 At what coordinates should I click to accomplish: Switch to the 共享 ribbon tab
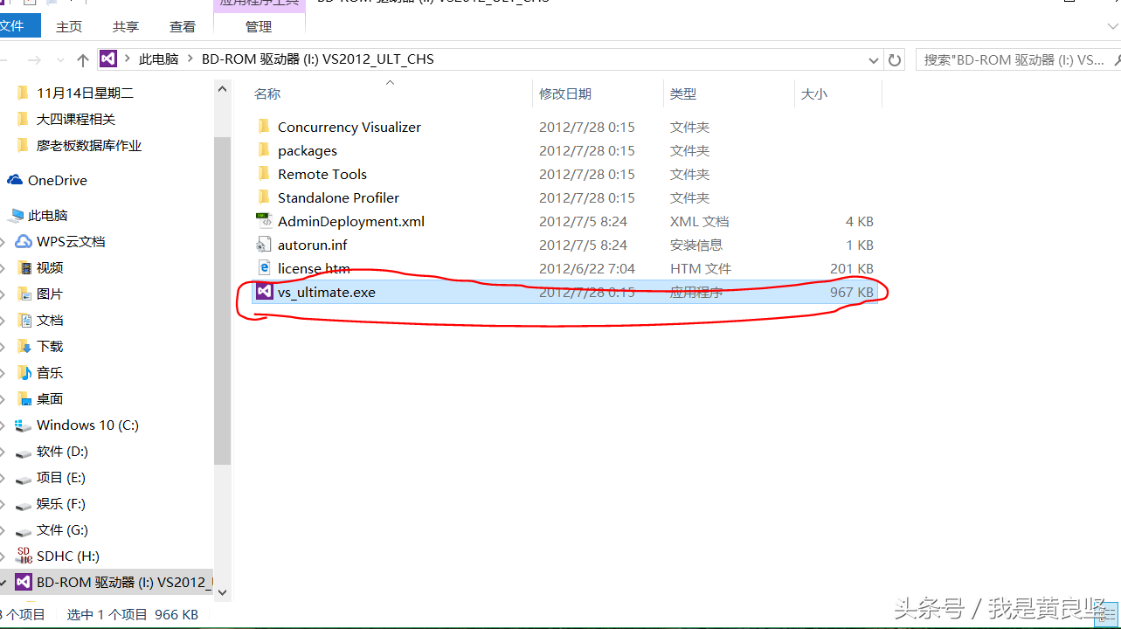pyautogui.click(x=126, y=26)
